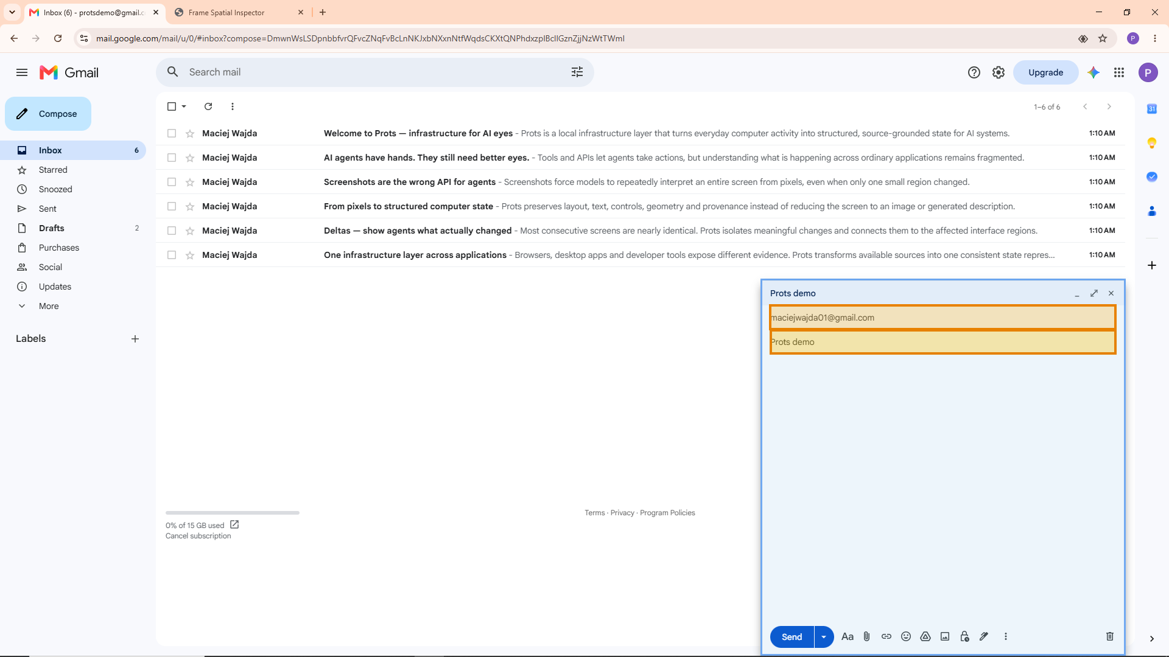The height and width of the screenshot is (657, 1169).
Task: Open the Snoozed folder
Action: [73, 189]
